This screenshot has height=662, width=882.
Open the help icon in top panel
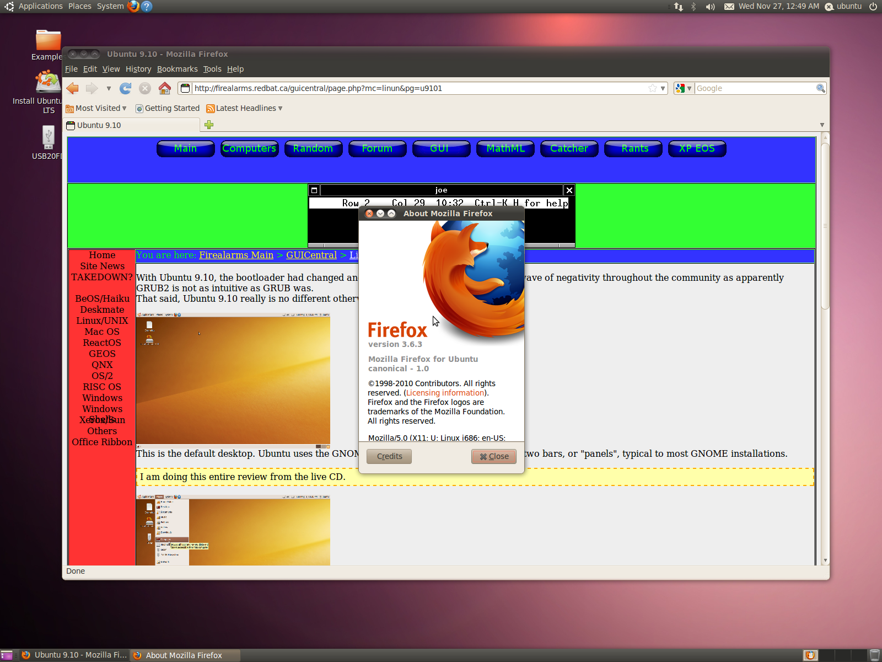tap(146, 6)
